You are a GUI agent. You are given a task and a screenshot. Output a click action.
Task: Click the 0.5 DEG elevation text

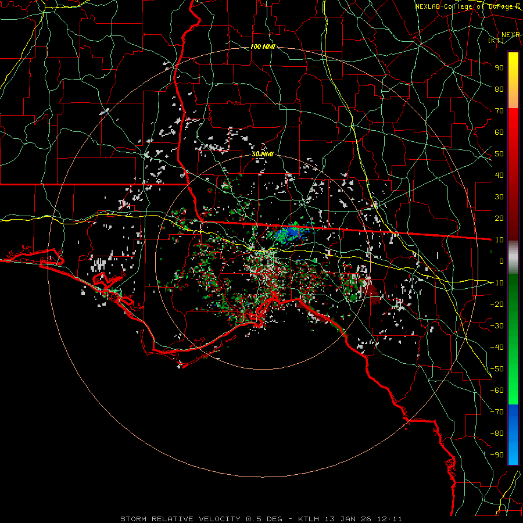264,519
